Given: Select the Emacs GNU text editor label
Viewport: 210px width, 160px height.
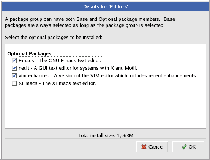Looking at the screenshot, I should [60, 61].
